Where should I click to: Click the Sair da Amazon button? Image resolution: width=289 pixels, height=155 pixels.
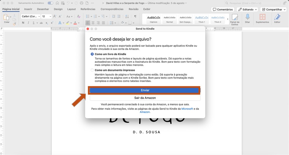pyautogui.click(x=145, y=98)
